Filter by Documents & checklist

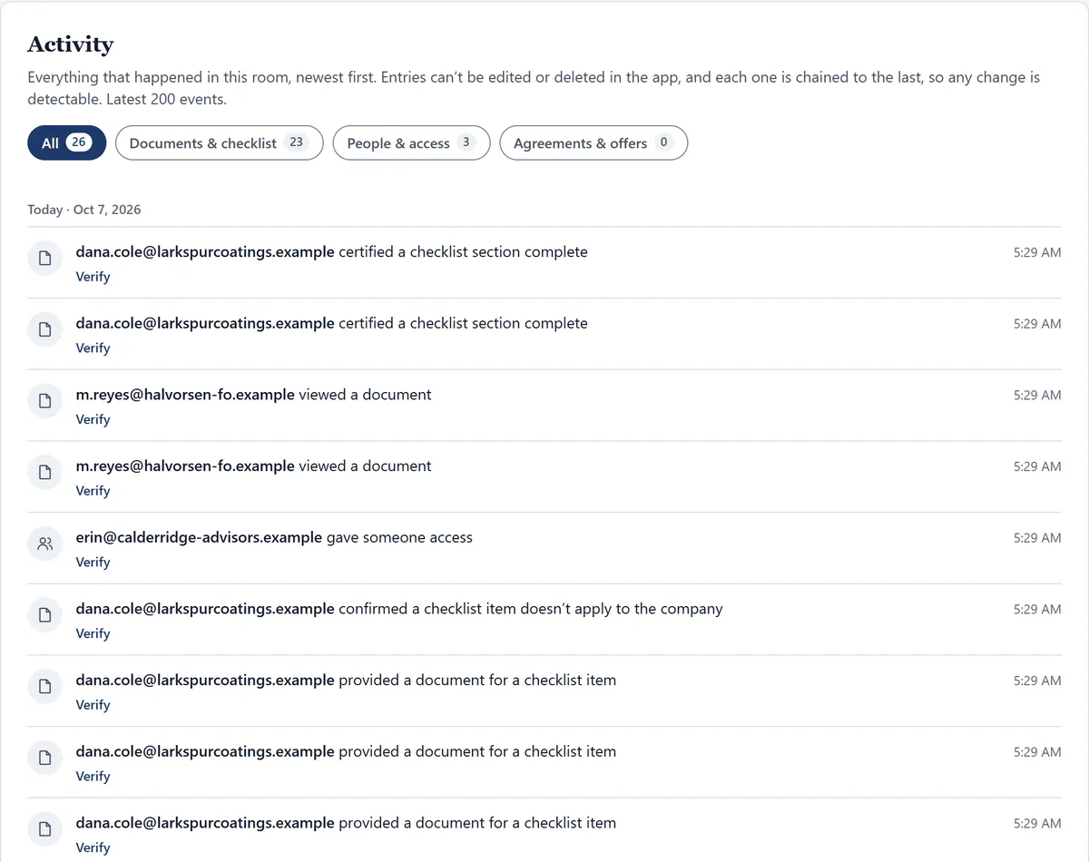click(220, 143)
